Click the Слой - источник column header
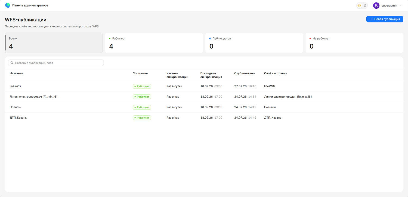Viewport: 408px width, 197px height. pos(276,73)
